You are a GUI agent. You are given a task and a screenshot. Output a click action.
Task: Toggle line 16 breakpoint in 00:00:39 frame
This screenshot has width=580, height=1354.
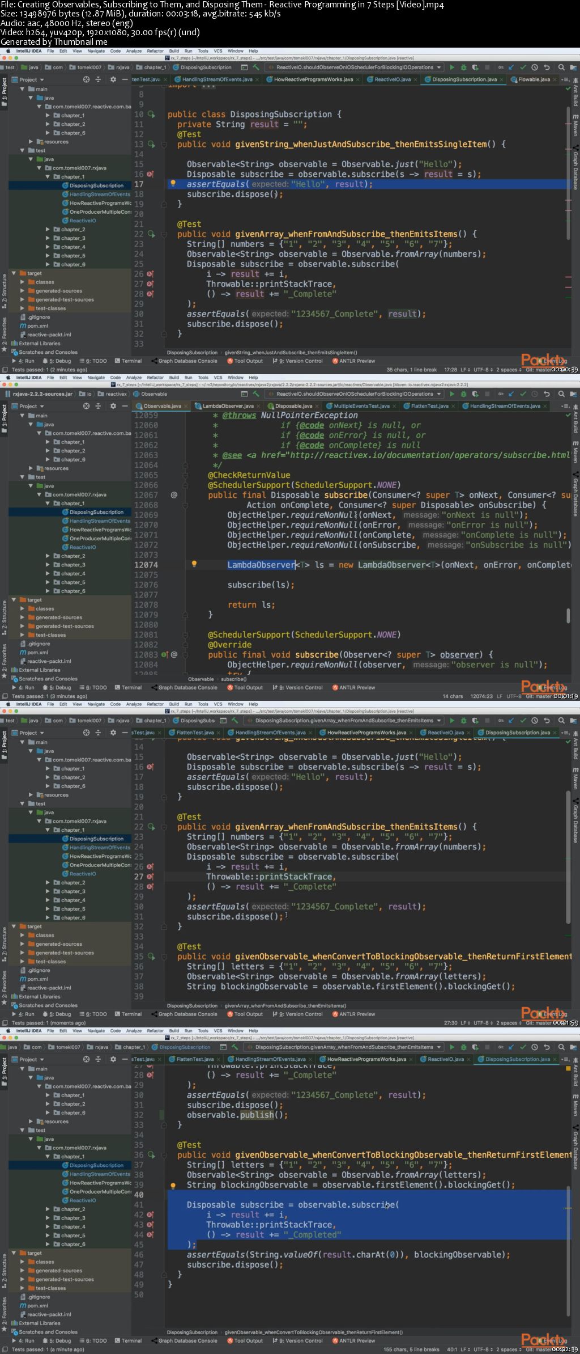coord(150,175)
